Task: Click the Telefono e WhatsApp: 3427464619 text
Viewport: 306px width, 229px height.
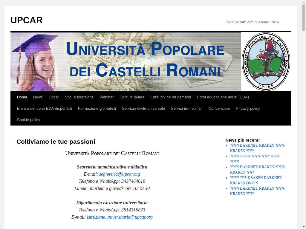Action: tap(112, 181)
